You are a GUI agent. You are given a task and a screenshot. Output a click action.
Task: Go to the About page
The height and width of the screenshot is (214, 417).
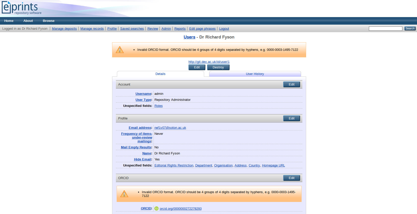28,21
